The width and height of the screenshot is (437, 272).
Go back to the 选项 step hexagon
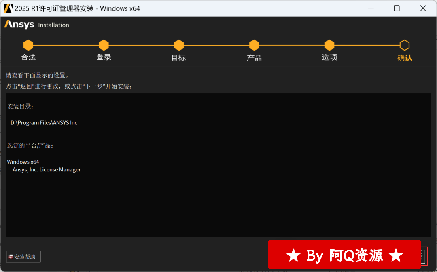pos(329,45)
